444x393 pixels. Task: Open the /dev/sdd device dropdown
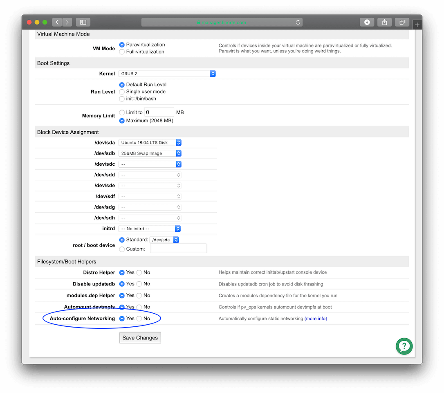pyautogui.click(x=150, y=175)
